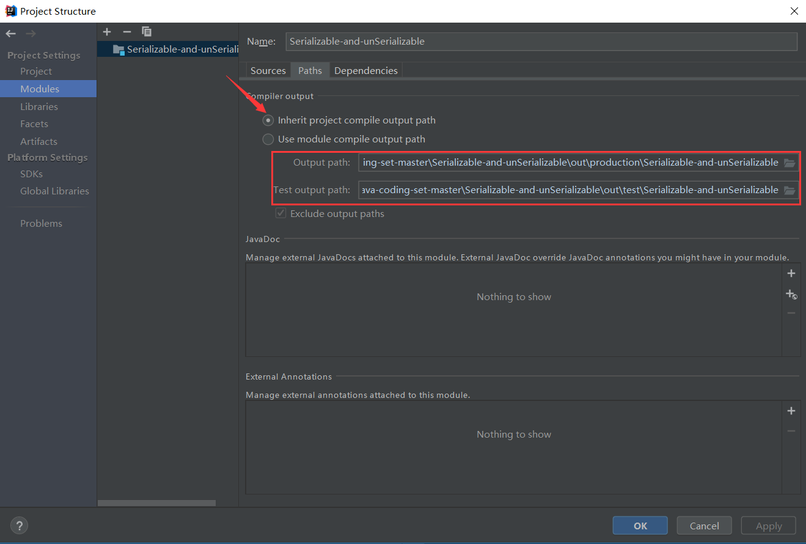806x544 pixels.
Task: Switch to the Sources tab
Action: pos(268,70)
